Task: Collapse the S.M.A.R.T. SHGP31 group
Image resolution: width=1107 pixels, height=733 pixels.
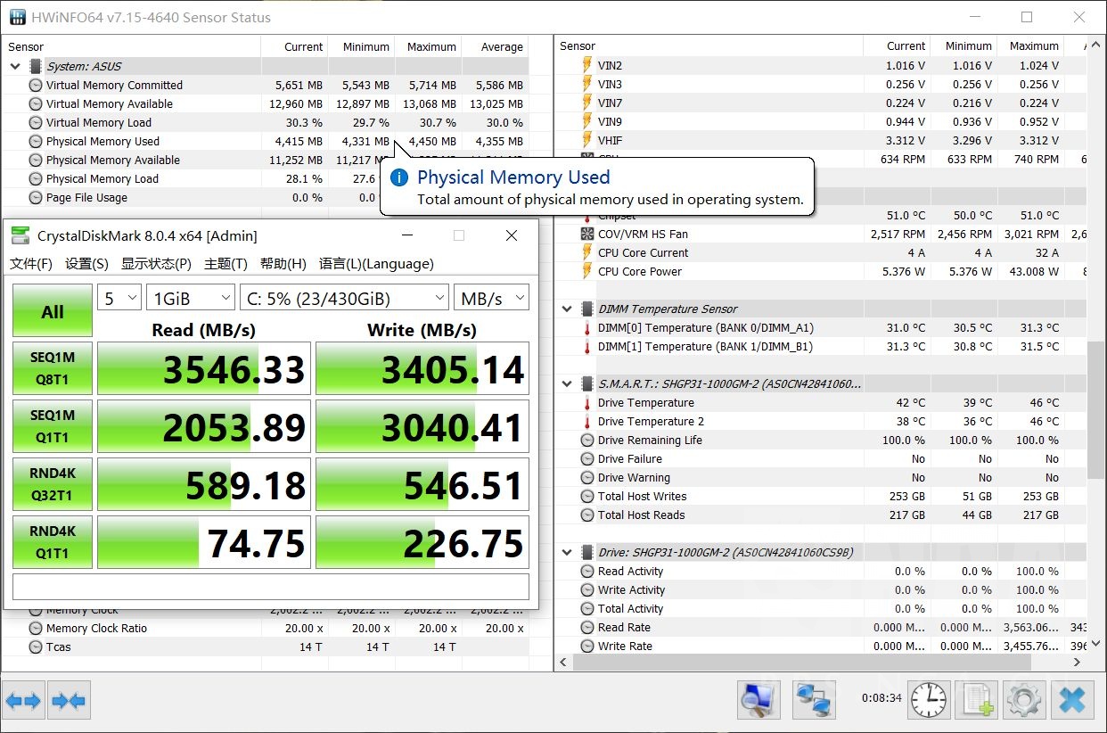Action: (x=567, y=383)
